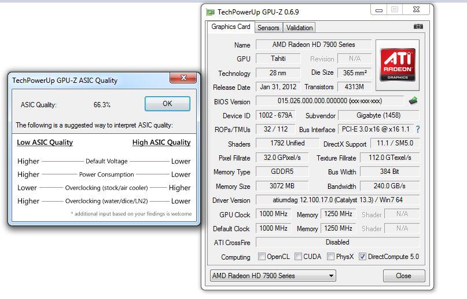Image resolution: width=467 pixels, height=299 pixels.
Task: Click the Memory Type value GDDR5
Action: 282,172
